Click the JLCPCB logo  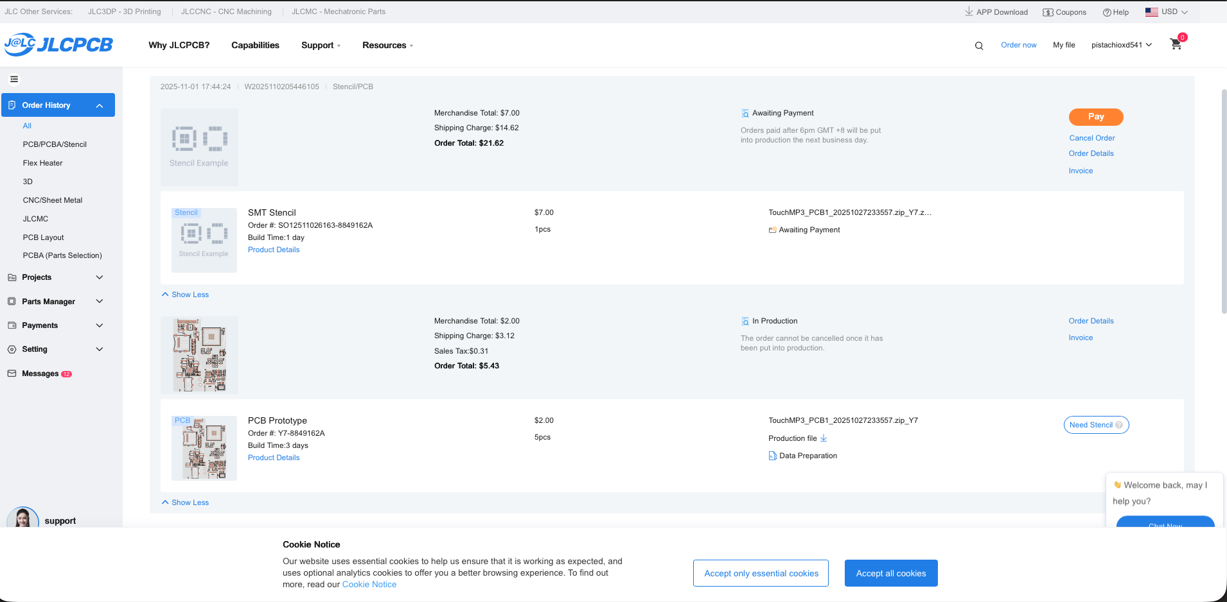[58, 44]
